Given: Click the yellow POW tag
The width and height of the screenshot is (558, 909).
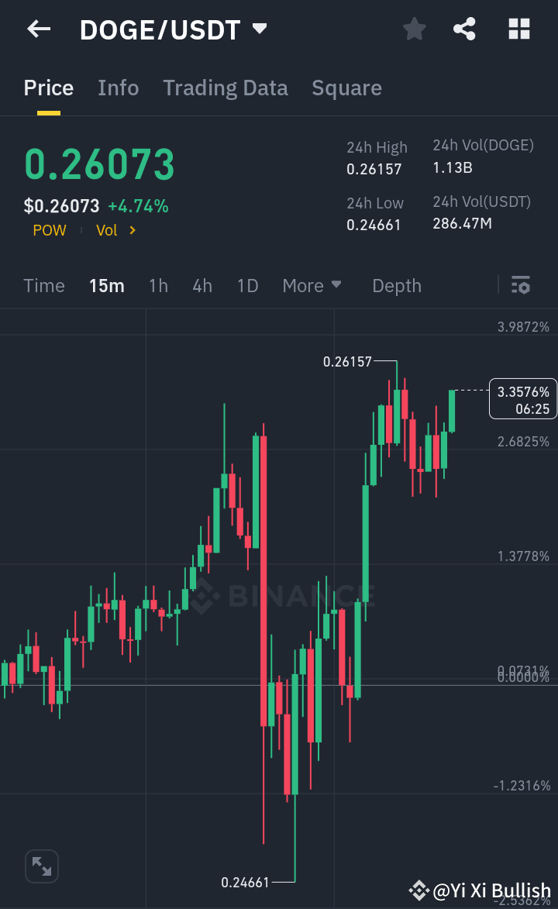Looking at the screenshot, I should (49, 230).
